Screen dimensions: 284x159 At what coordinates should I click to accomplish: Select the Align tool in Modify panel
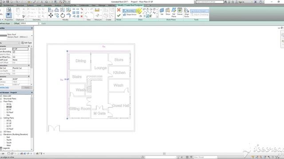(51, 10)
